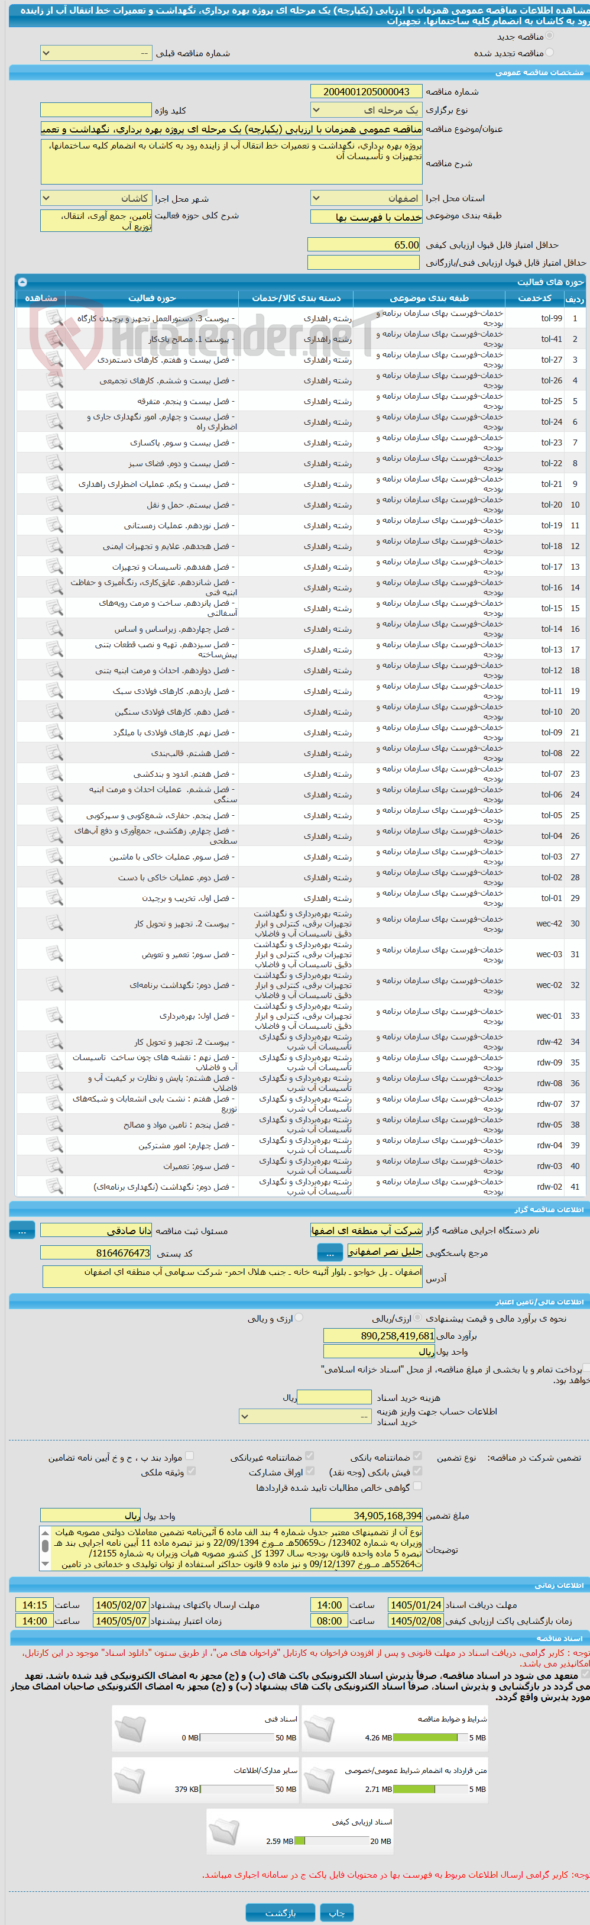Open lookup button next to مرجع پاسخگویی

(329, 1252)
